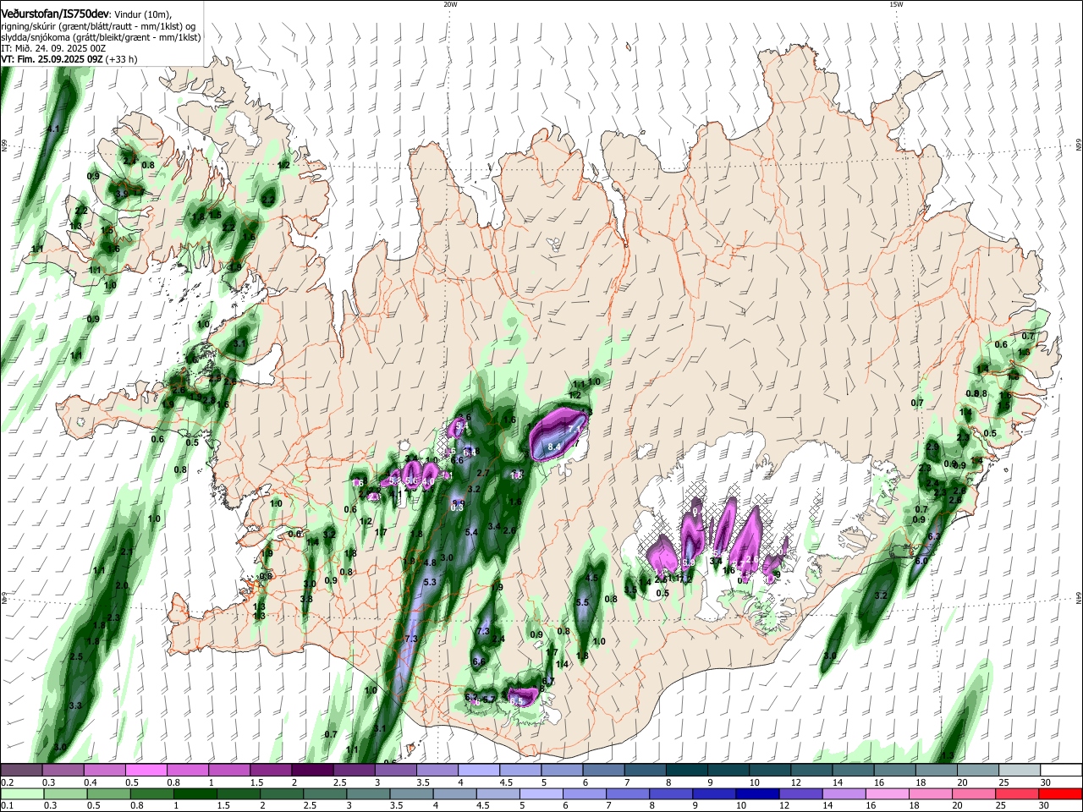Click the 0.1 label in the lower legend row

tap(8, 806)
